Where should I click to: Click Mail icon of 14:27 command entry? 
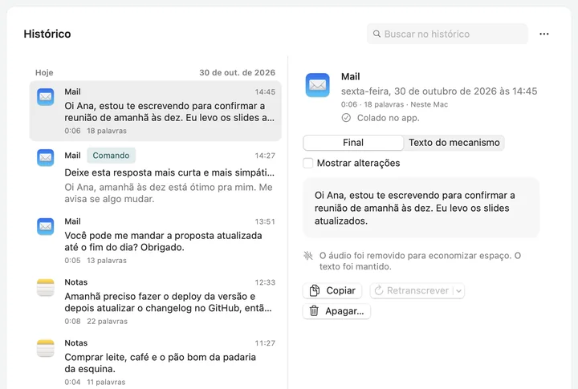tap(45, 158)
